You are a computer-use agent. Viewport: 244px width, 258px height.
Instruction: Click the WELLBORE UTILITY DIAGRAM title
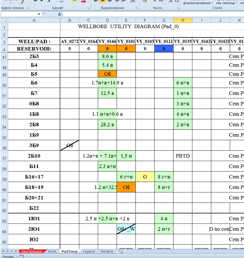point(128,26)
